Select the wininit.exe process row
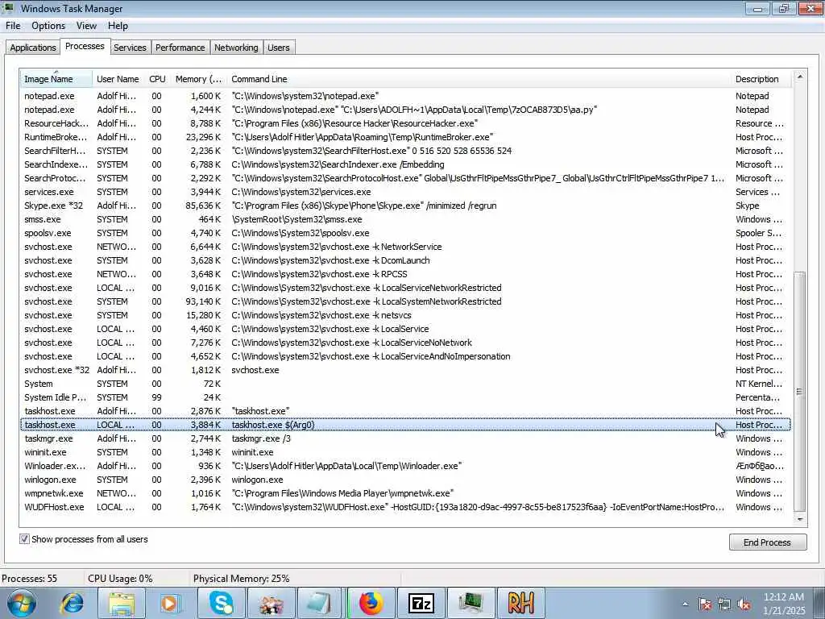Screen dimensions: 825x619 coord(405,452)
